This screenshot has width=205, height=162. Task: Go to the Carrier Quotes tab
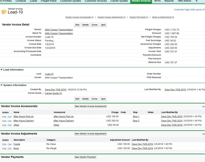[x=119, y=1]
